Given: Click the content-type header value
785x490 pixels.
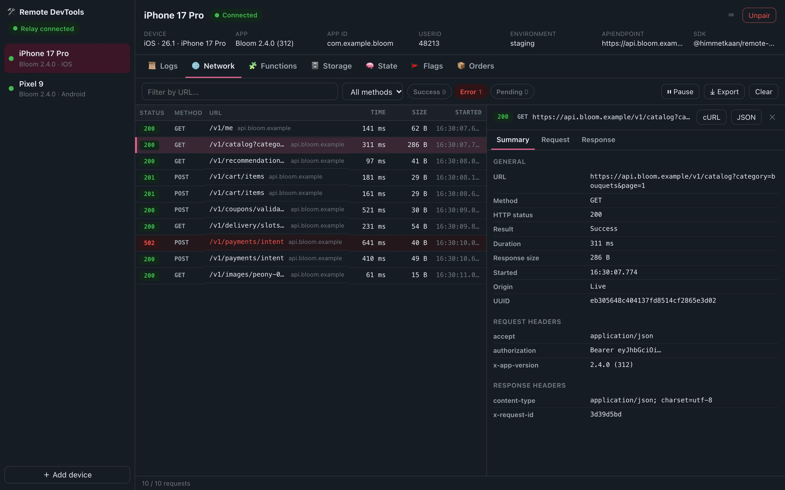Looking at the screenshot, I should point(651,400).
